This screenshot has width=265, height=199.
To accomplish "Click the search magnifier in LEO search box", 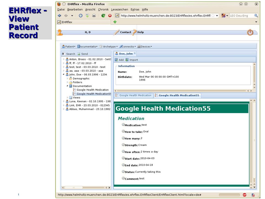I will coord(256,15).
